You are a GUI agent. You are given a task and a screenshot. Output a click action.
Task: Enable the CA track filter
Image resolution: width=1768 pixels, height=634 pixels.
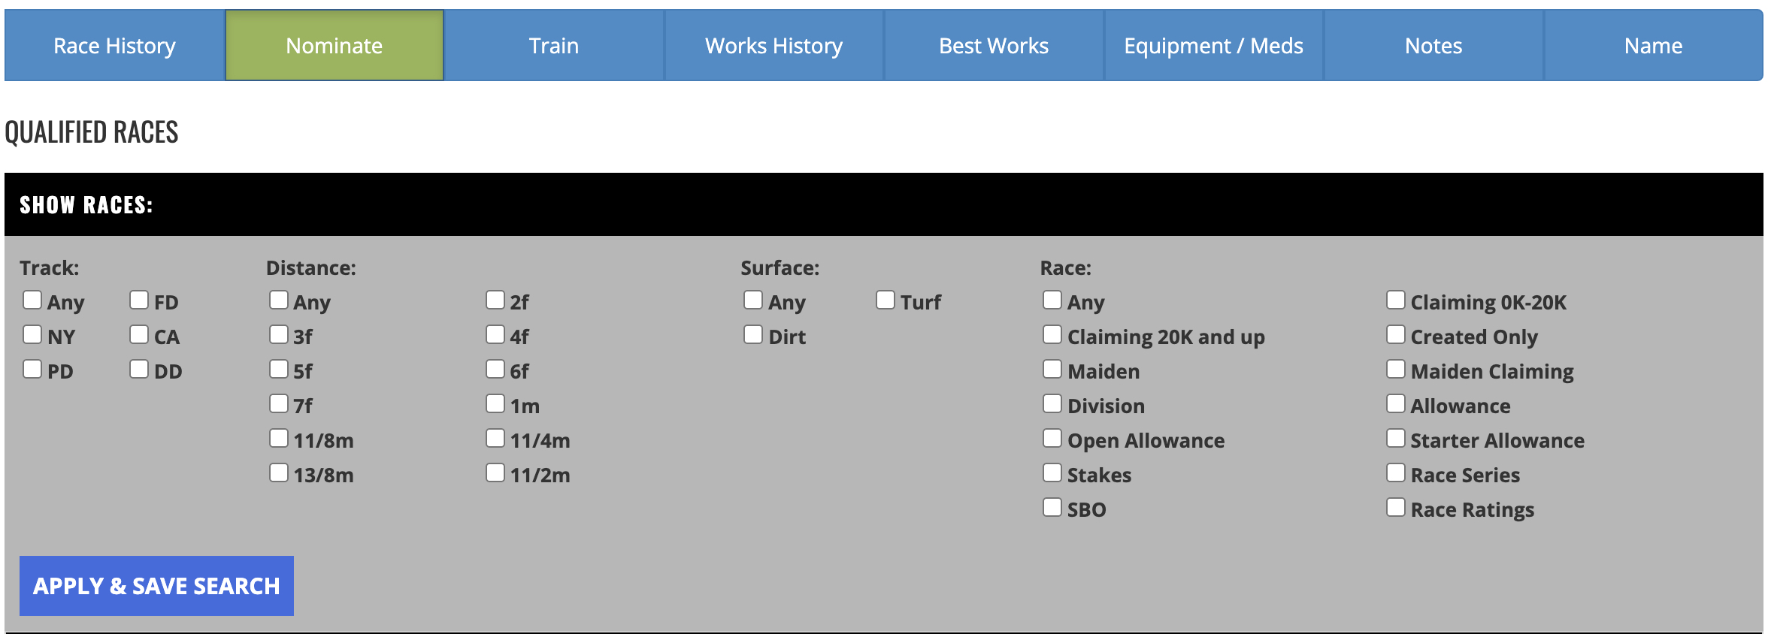[139, 335]
